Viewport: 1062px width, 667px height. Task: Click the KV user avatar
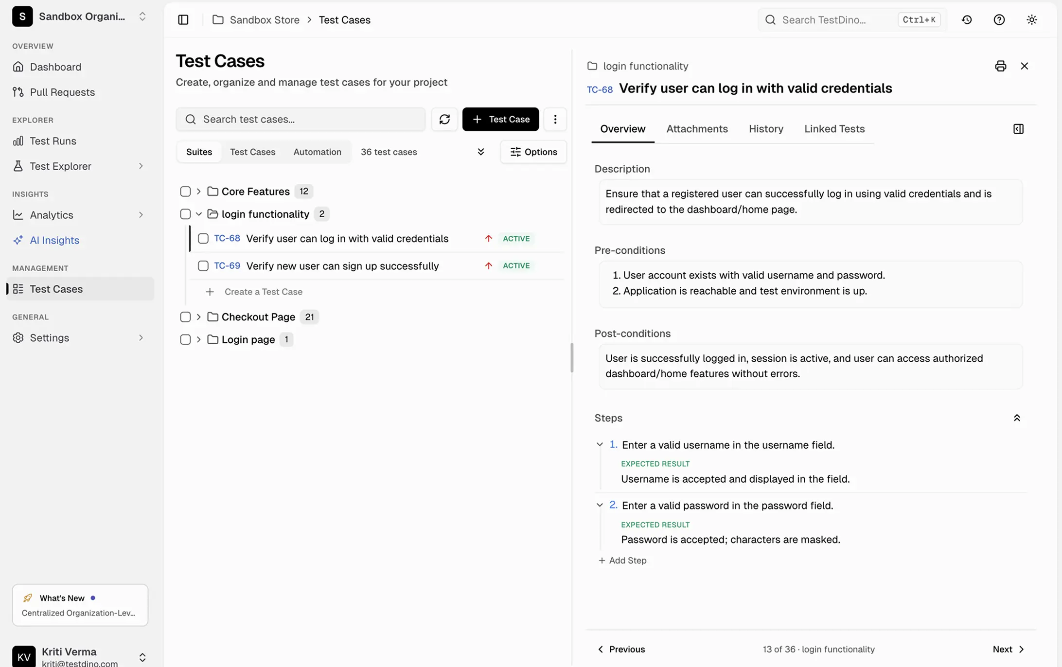[x=24, y=657]
